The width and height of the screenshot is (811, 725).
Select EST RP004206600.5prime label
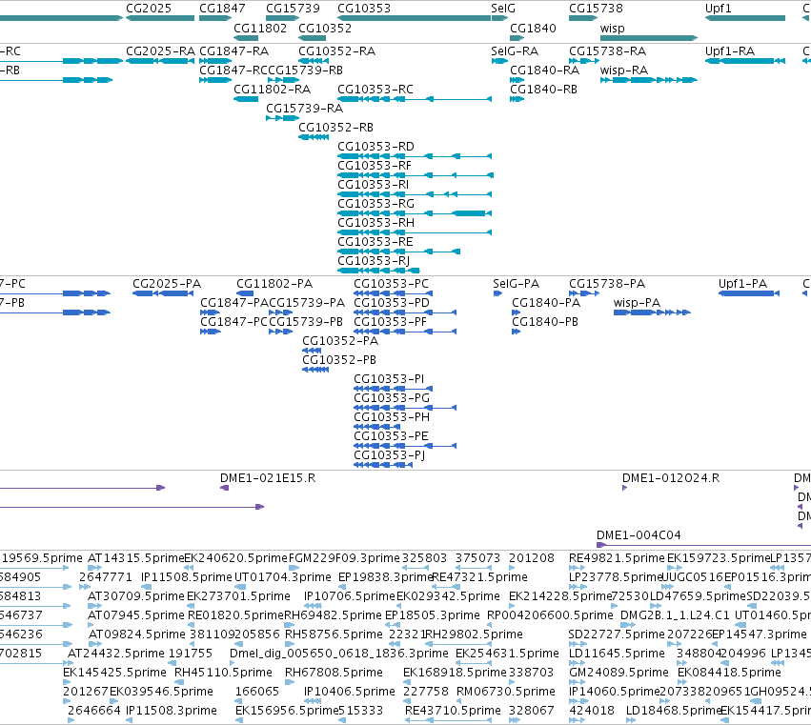(x=550, y=615)
